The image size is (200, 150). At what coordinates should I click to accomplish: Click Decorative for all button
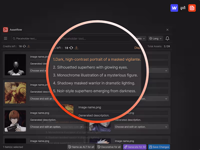pyautogui.click(x=109, y=147)
